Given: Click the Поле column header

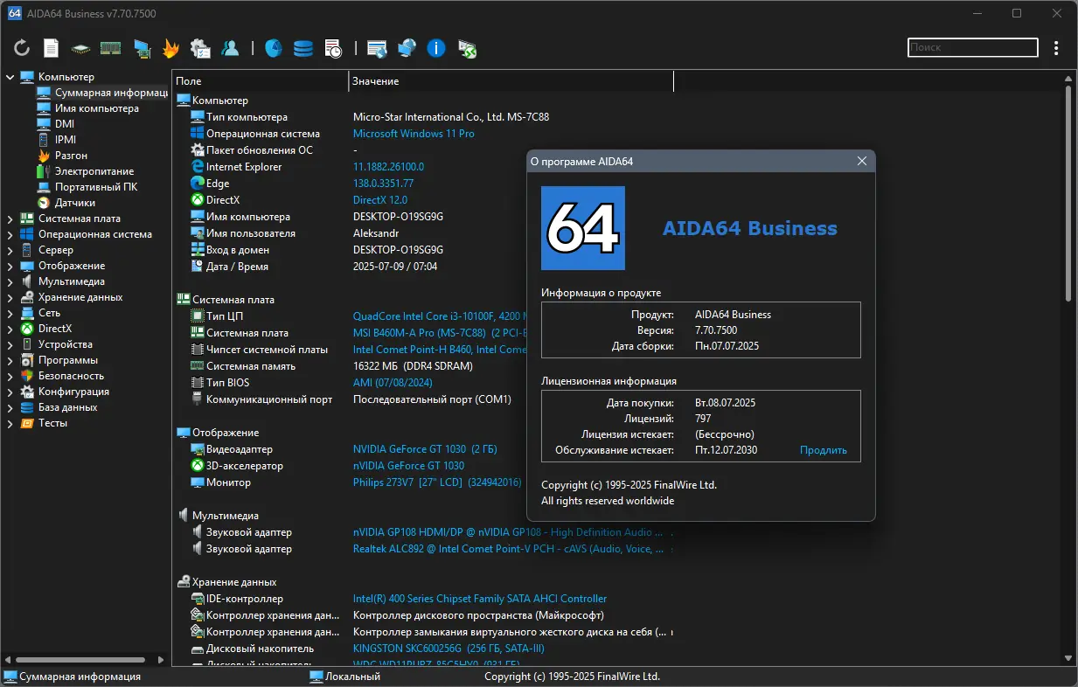Looking at the screenshot, I should click(260, 81).
